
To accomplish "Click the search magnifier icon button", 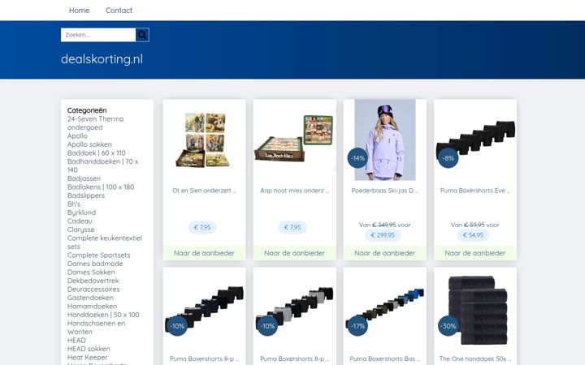I will tap(142, 35).
